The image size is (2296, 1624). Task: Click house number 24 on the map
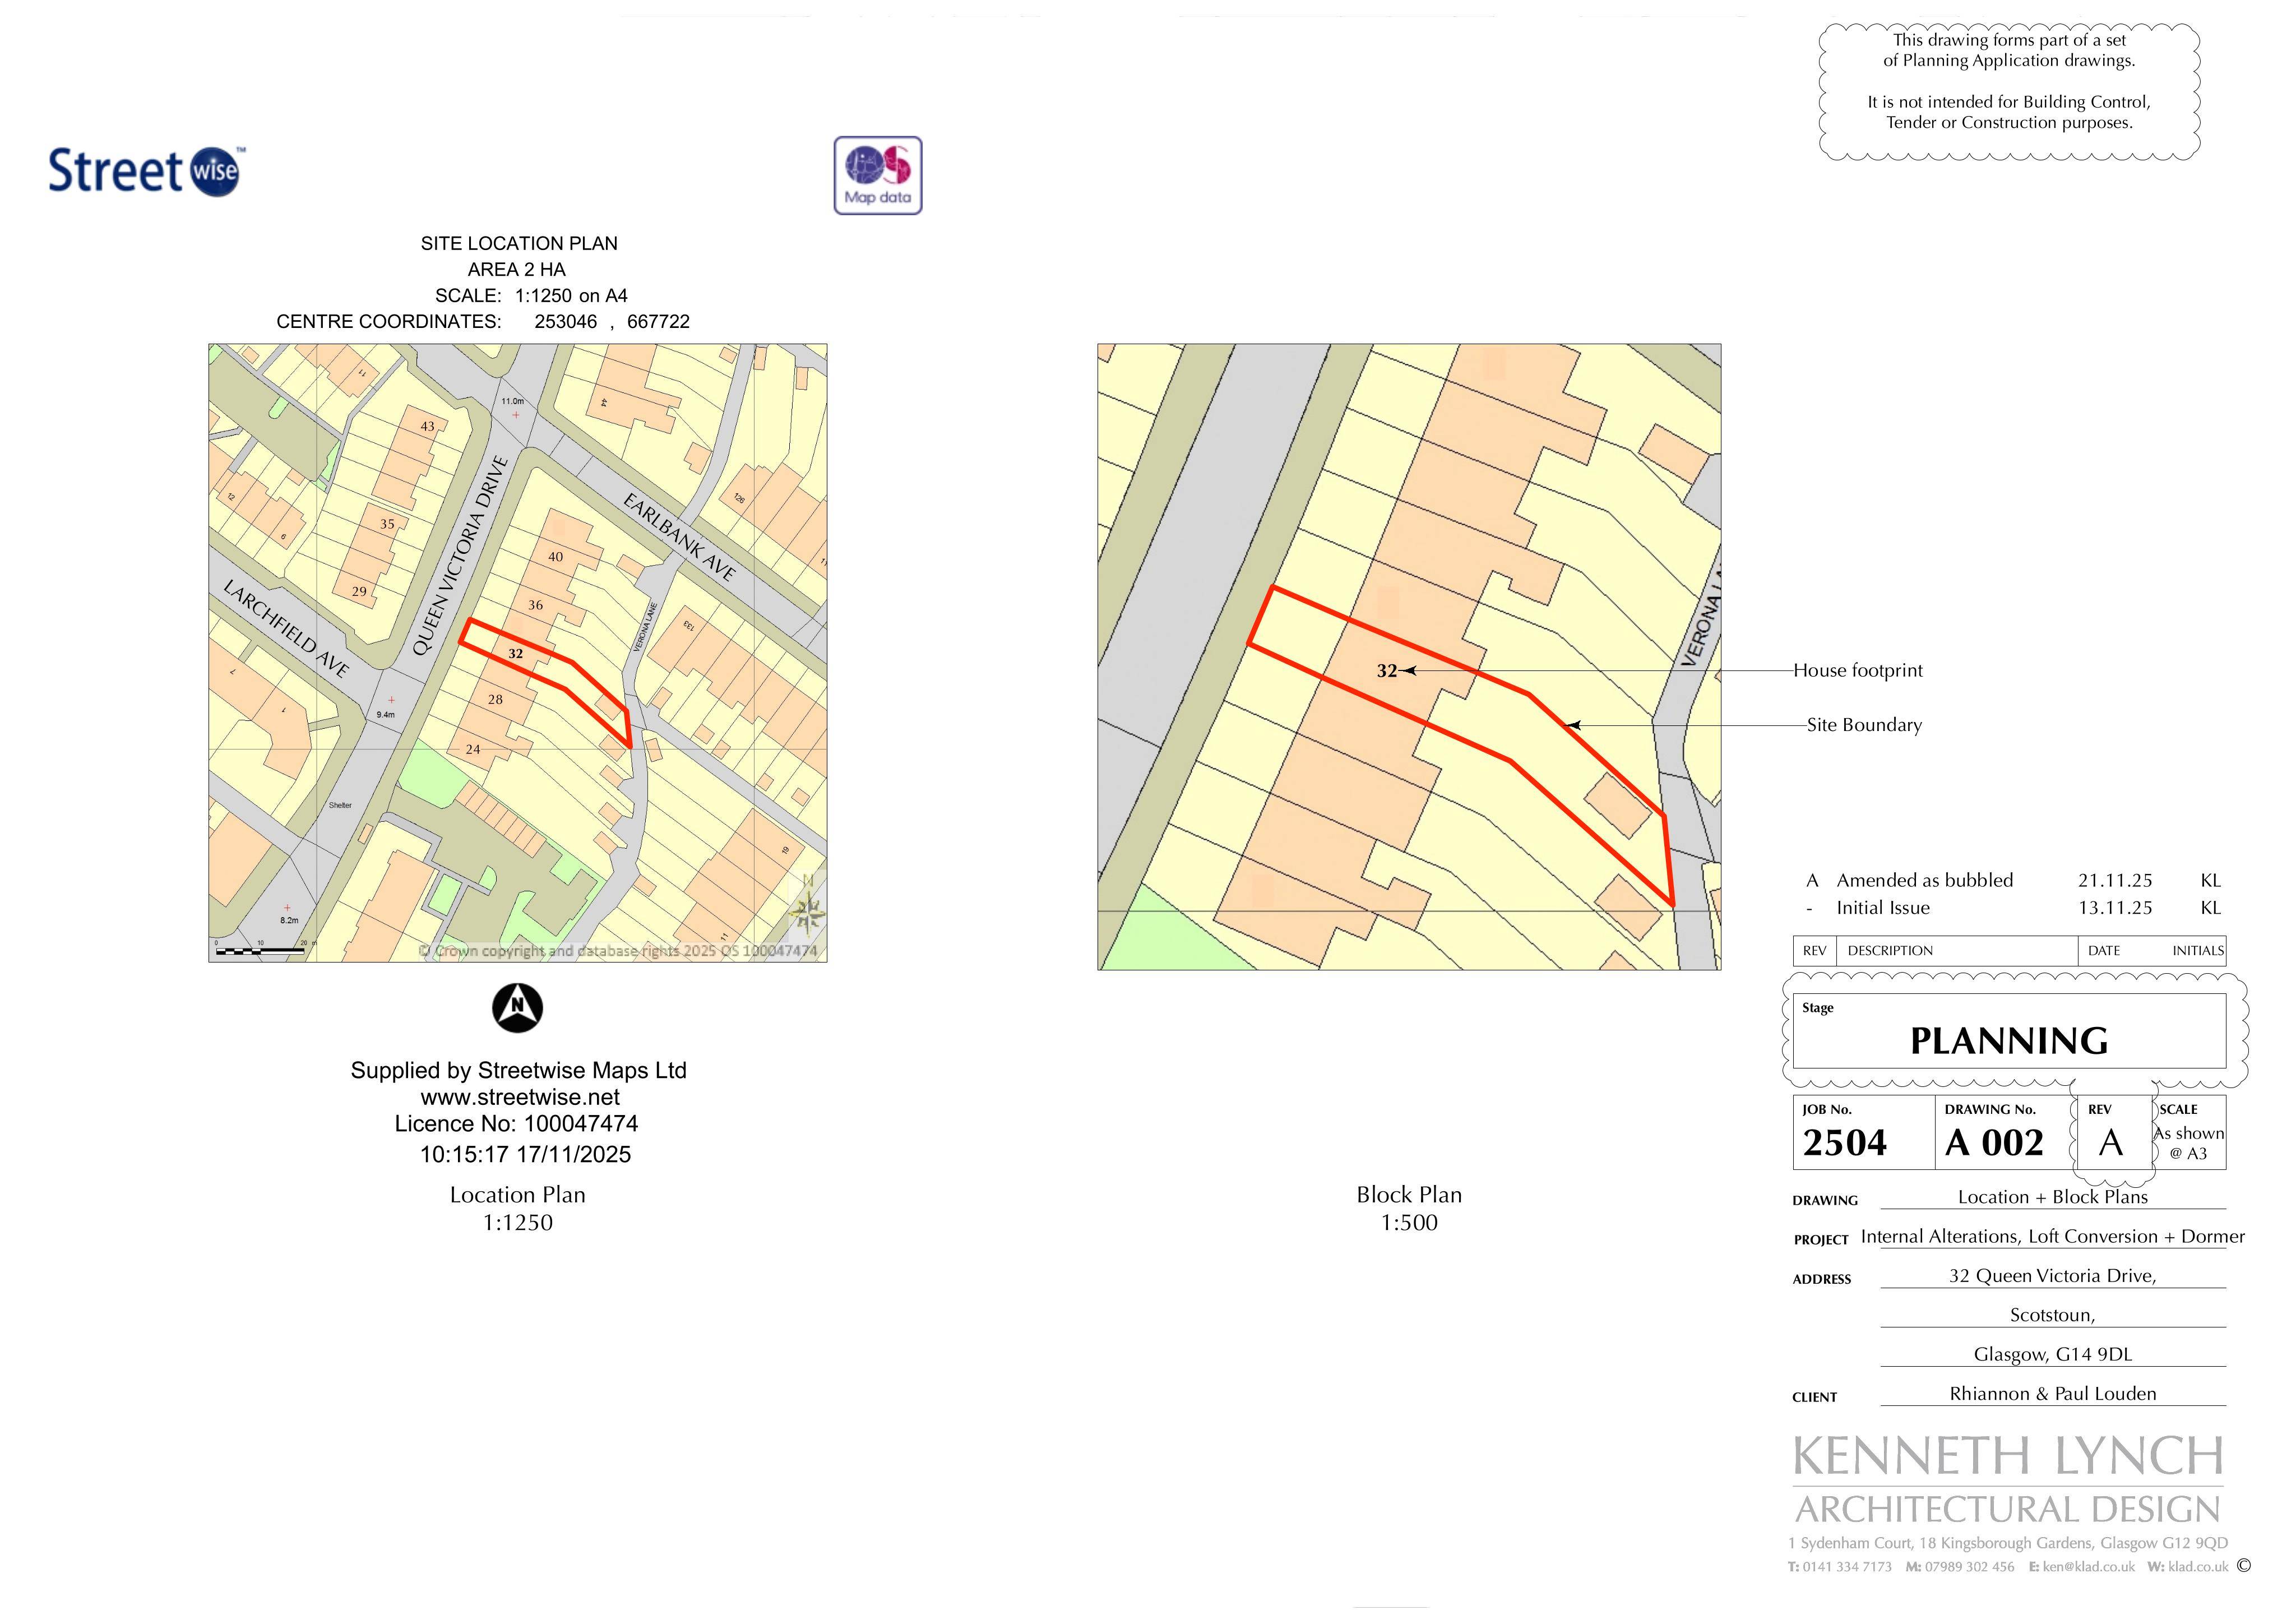tap(472, 749)
